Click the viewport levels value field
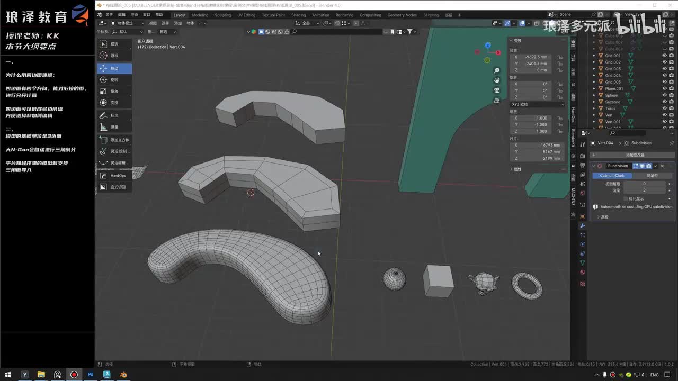Image resolution: width=678 pixels, height=381 pixels. tap(644, 184)
